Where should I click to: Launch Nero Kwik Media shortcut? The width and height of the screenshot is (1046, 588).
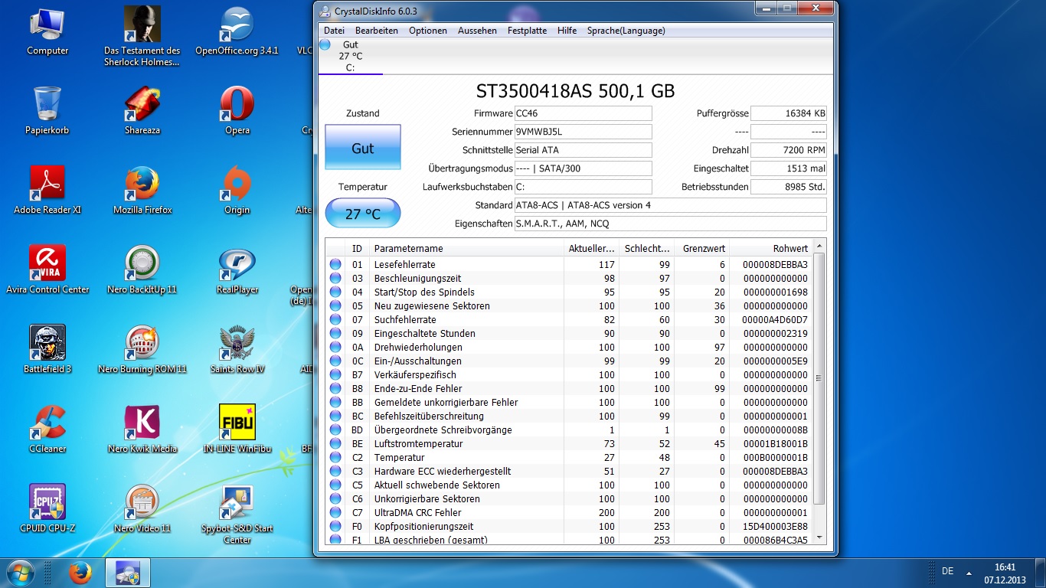pos(142,429)
